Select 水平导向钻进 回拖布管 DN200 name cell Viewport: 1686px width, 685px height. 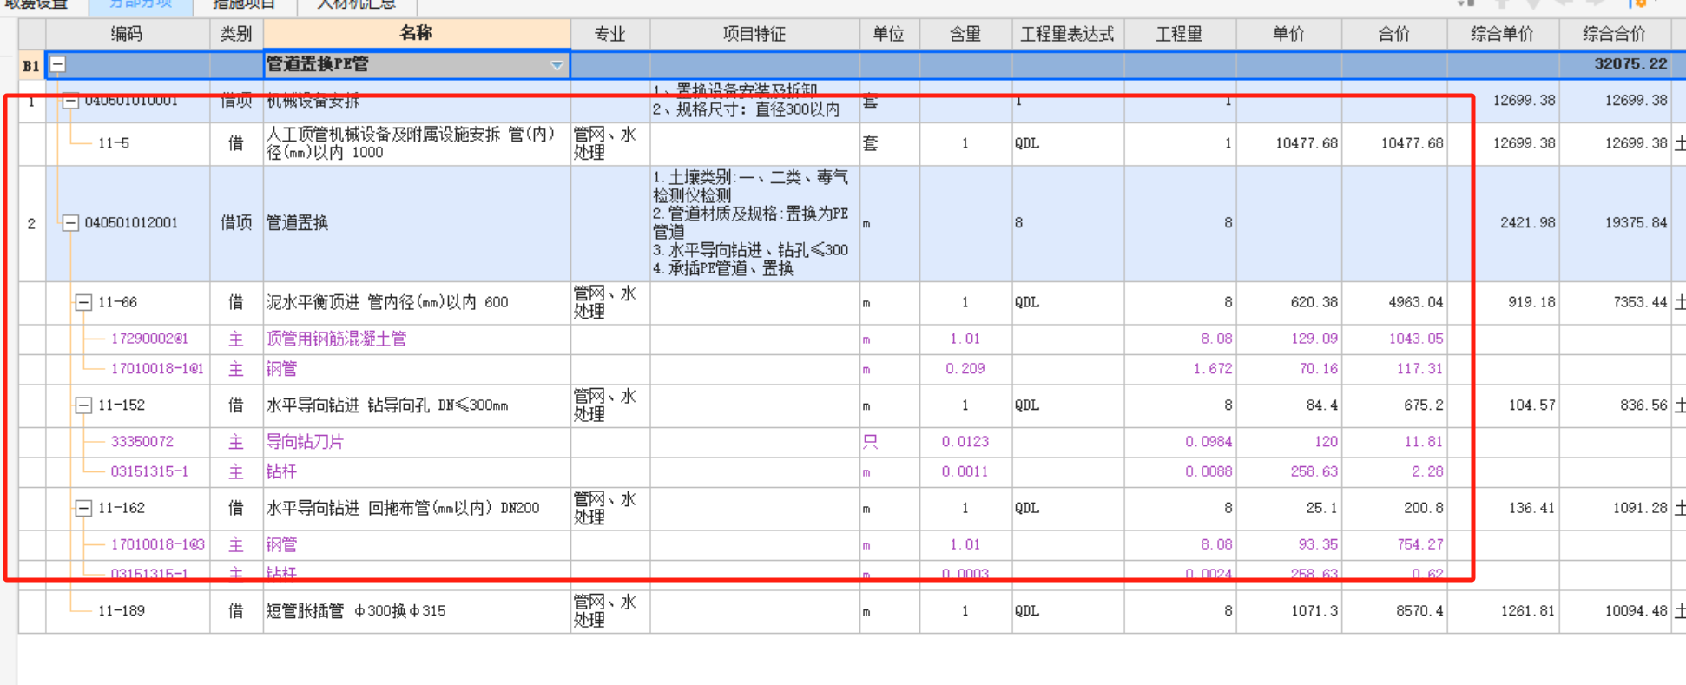coord(417,508)
